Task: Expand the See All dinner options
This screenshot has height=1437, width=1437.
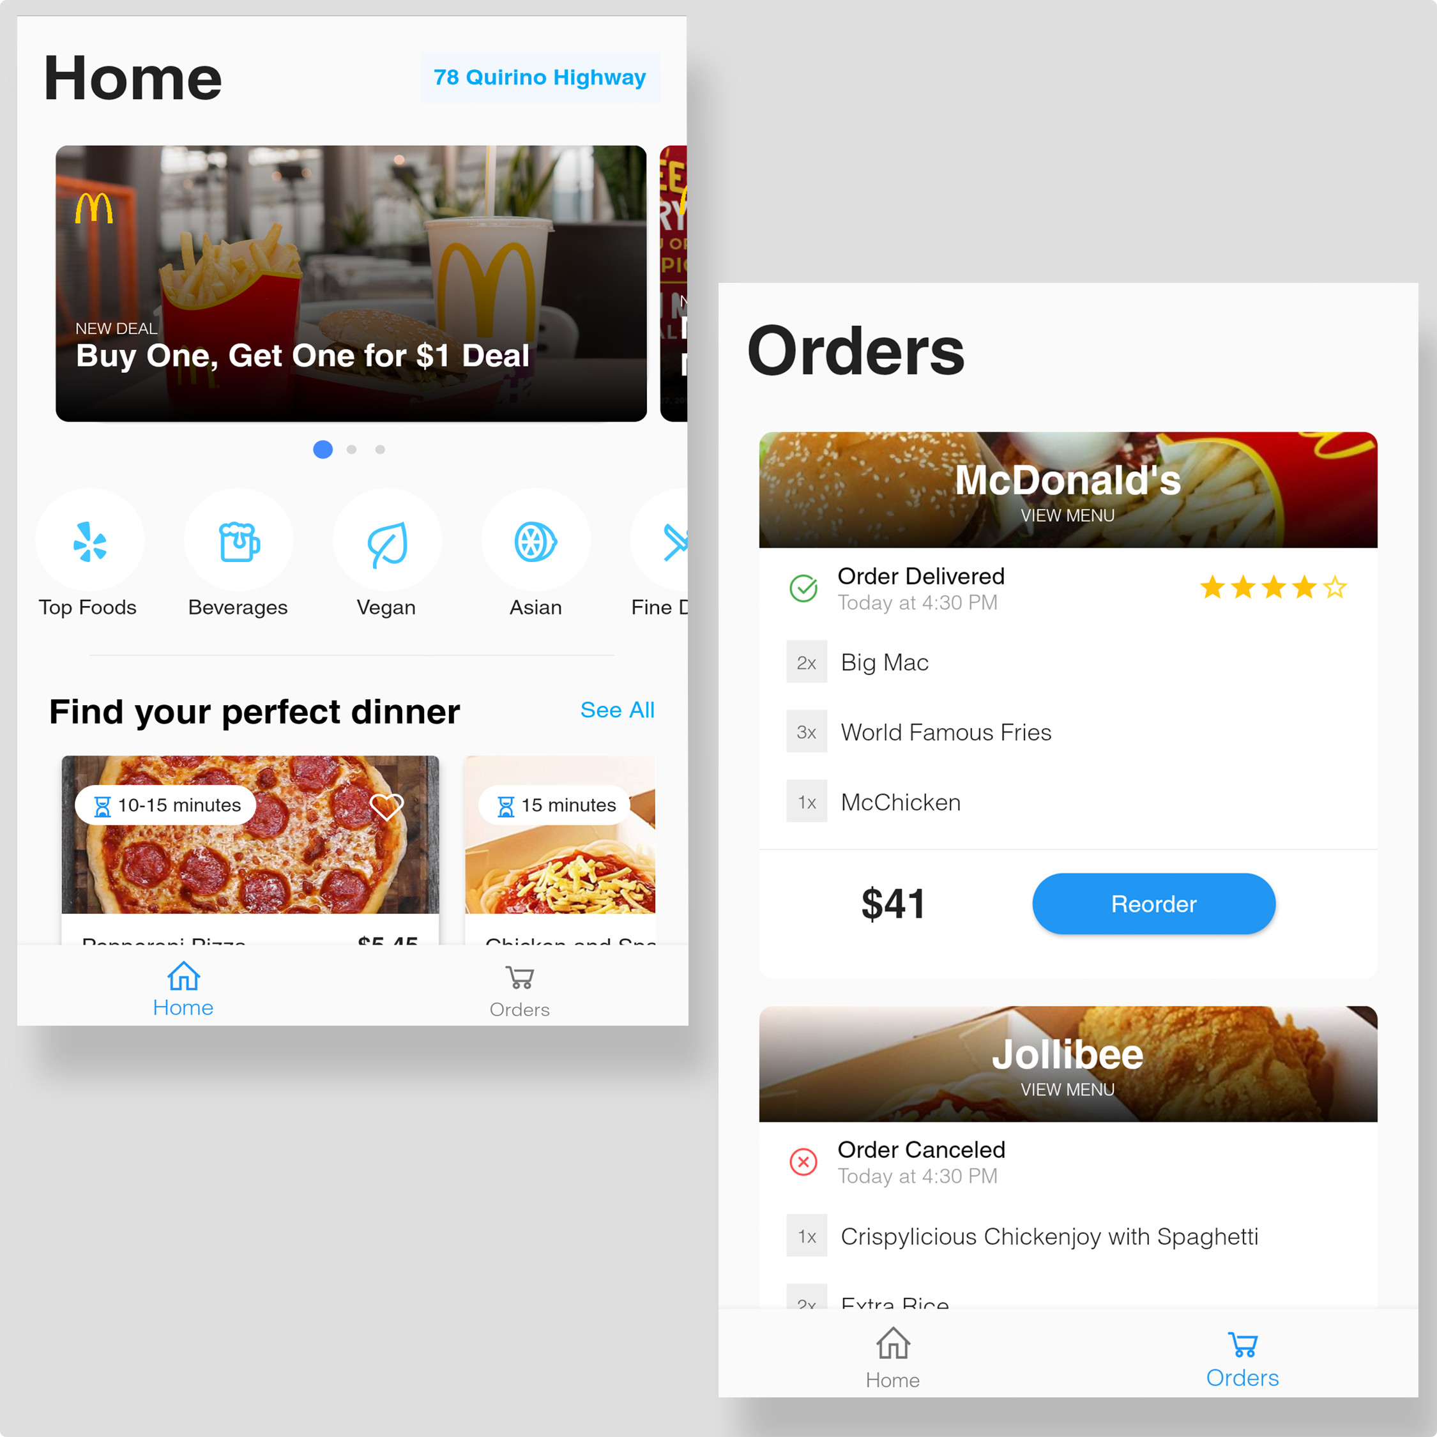Action: (x=617, y=710)
